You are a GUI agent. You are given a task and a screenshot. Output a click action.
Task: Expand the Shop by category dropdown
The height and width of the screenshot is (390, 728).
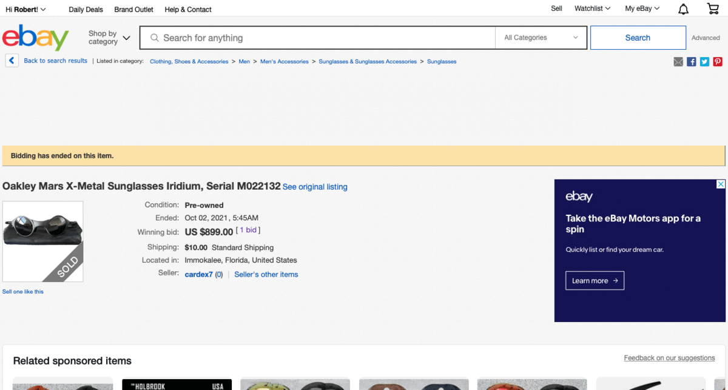click(x=109, y=38)
